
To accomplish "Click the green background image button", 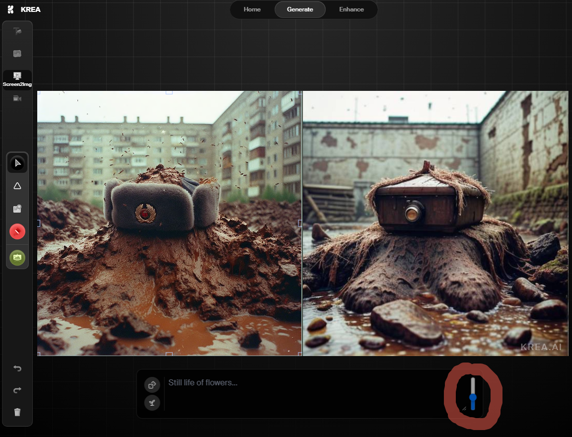I will click(17, 258).
